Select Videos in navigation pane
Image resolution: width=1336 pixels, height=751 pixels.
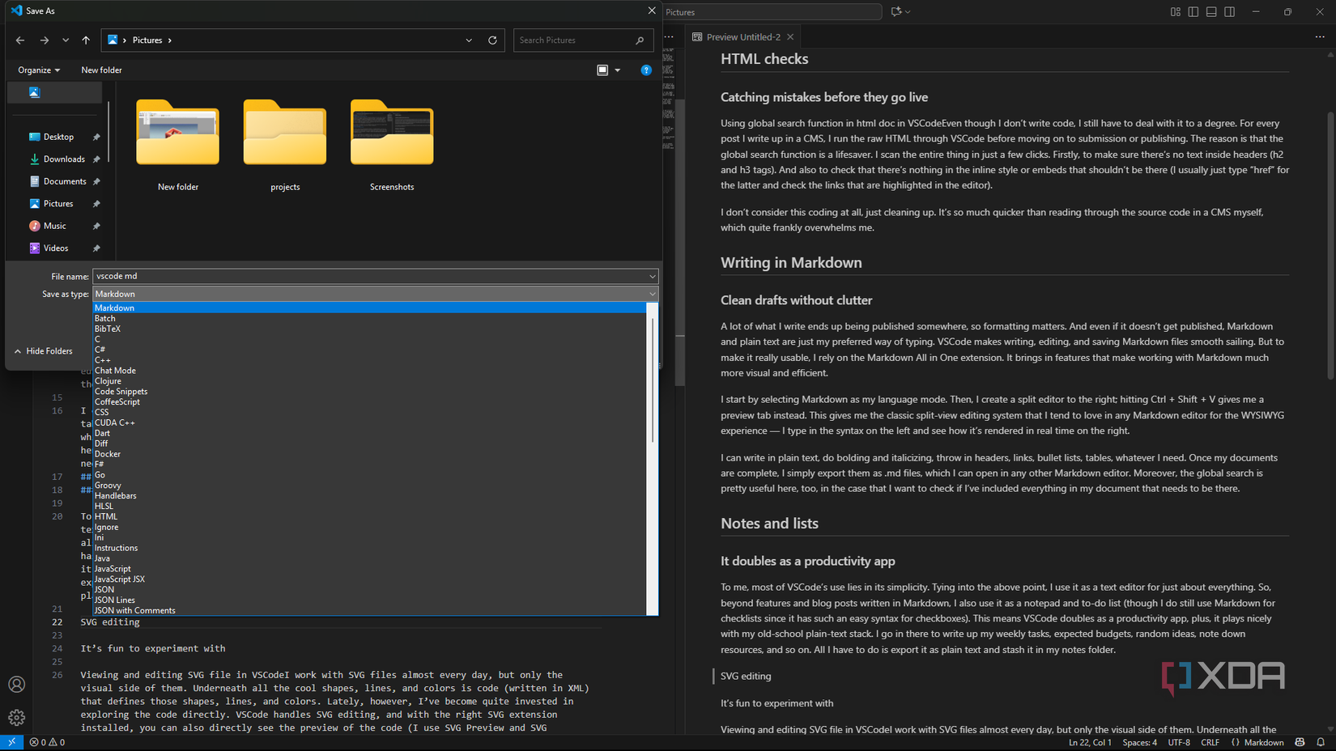click(x=56, y=248)
